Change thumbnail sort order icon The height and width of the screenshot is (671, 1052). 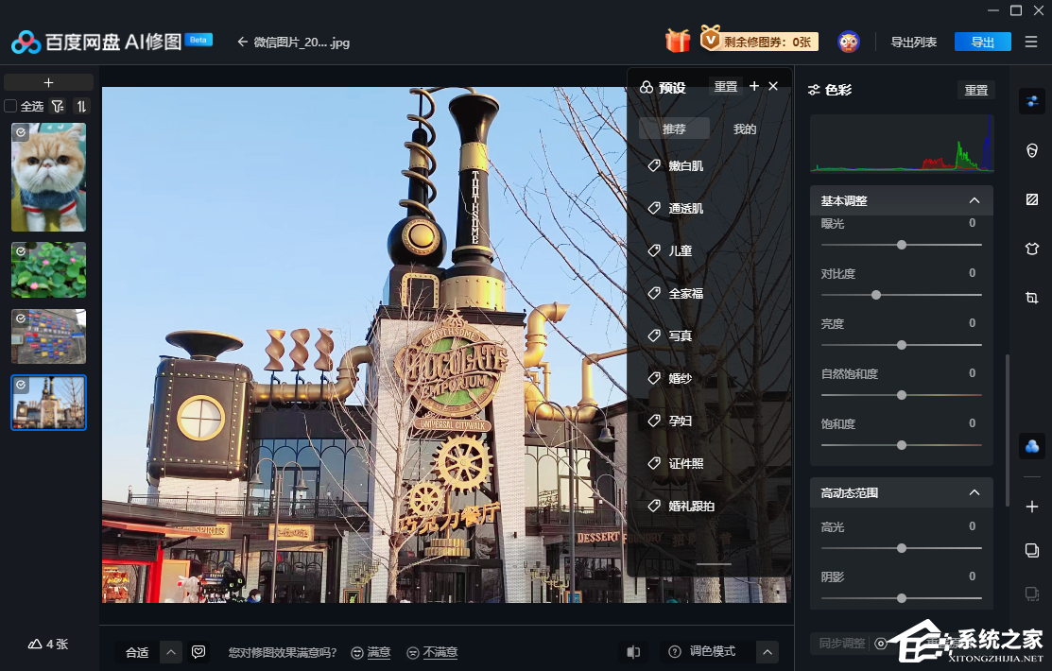[x=81, y=106]
